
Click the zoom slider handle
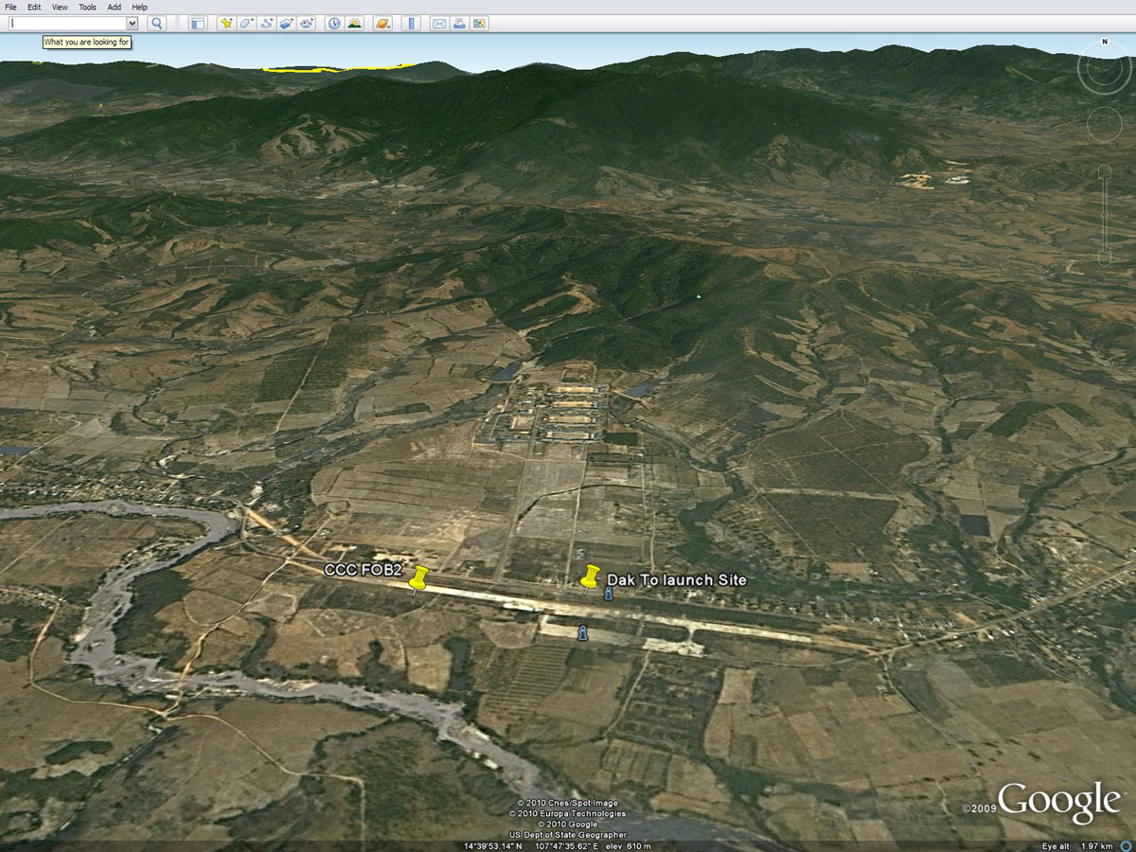[x=1104, y=216]
